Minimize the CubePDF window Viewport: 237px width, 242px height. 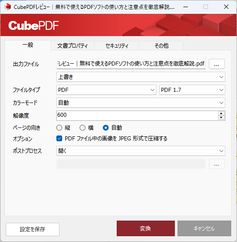tap(186, 7)
